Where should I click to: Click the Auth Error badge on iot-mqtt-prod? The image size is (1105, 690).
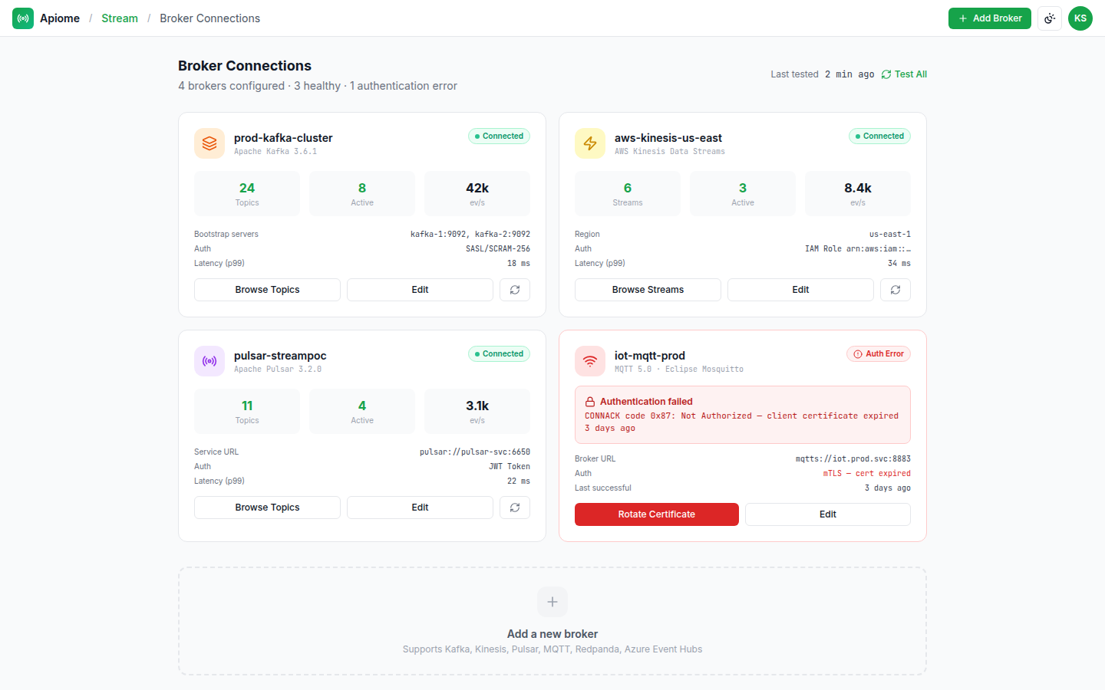(x=879, y=354)
